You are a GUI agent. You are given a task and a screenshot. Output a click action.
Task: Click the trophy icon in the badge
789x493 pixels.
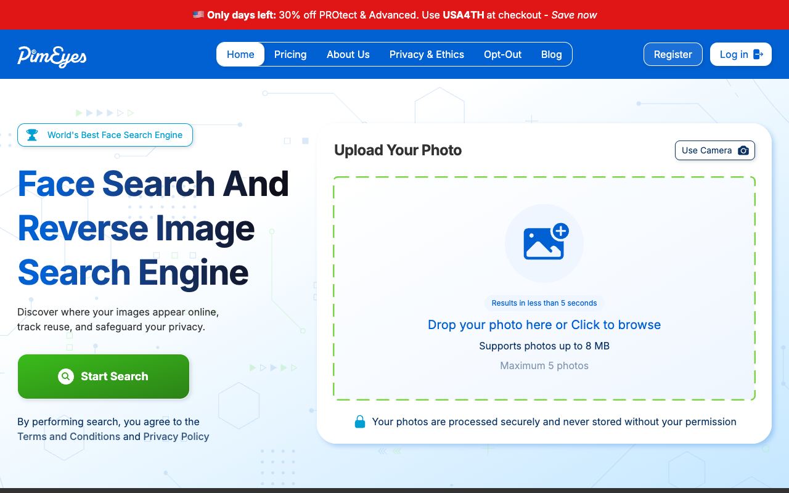click(32, 135)
